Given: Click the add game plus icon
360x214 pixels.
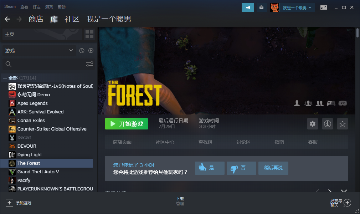Looking at the screenshot, I should [x=9, y=203].
